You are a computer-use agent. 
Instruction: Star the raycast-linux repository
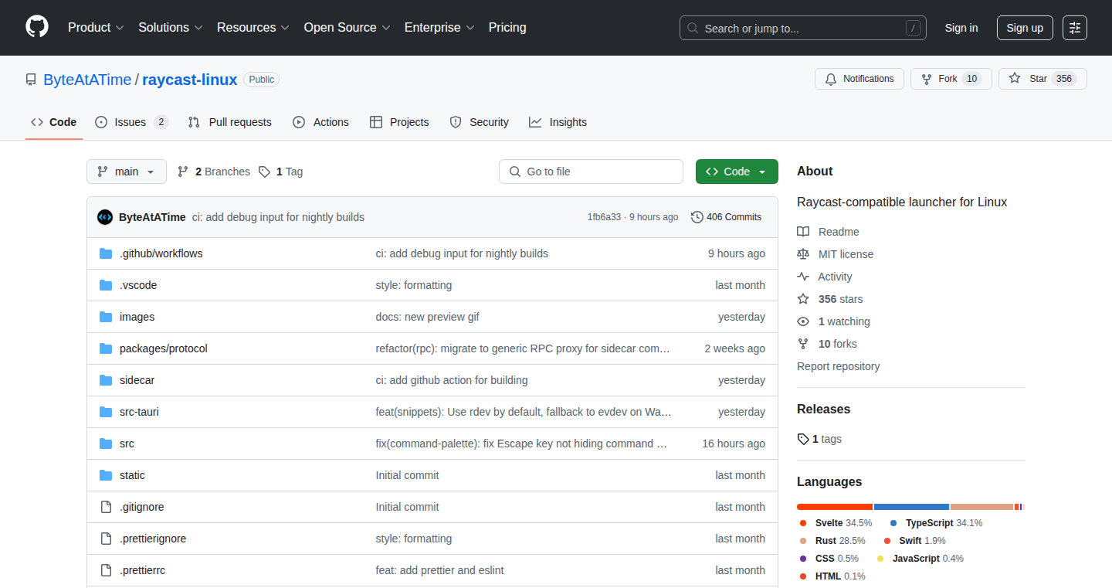point(1042,79)
